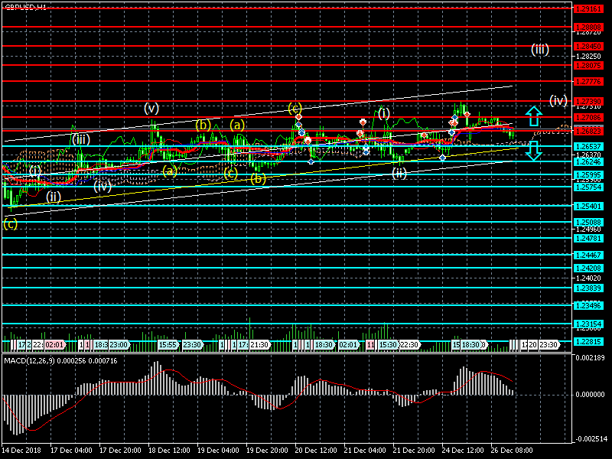Select the yellow (b) label at chart top
This screenshot has width=612, height=459.
[x=203, y=124]
